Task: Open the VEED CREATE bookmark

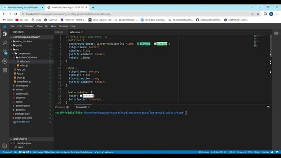Action: click(x=100, y=20)
